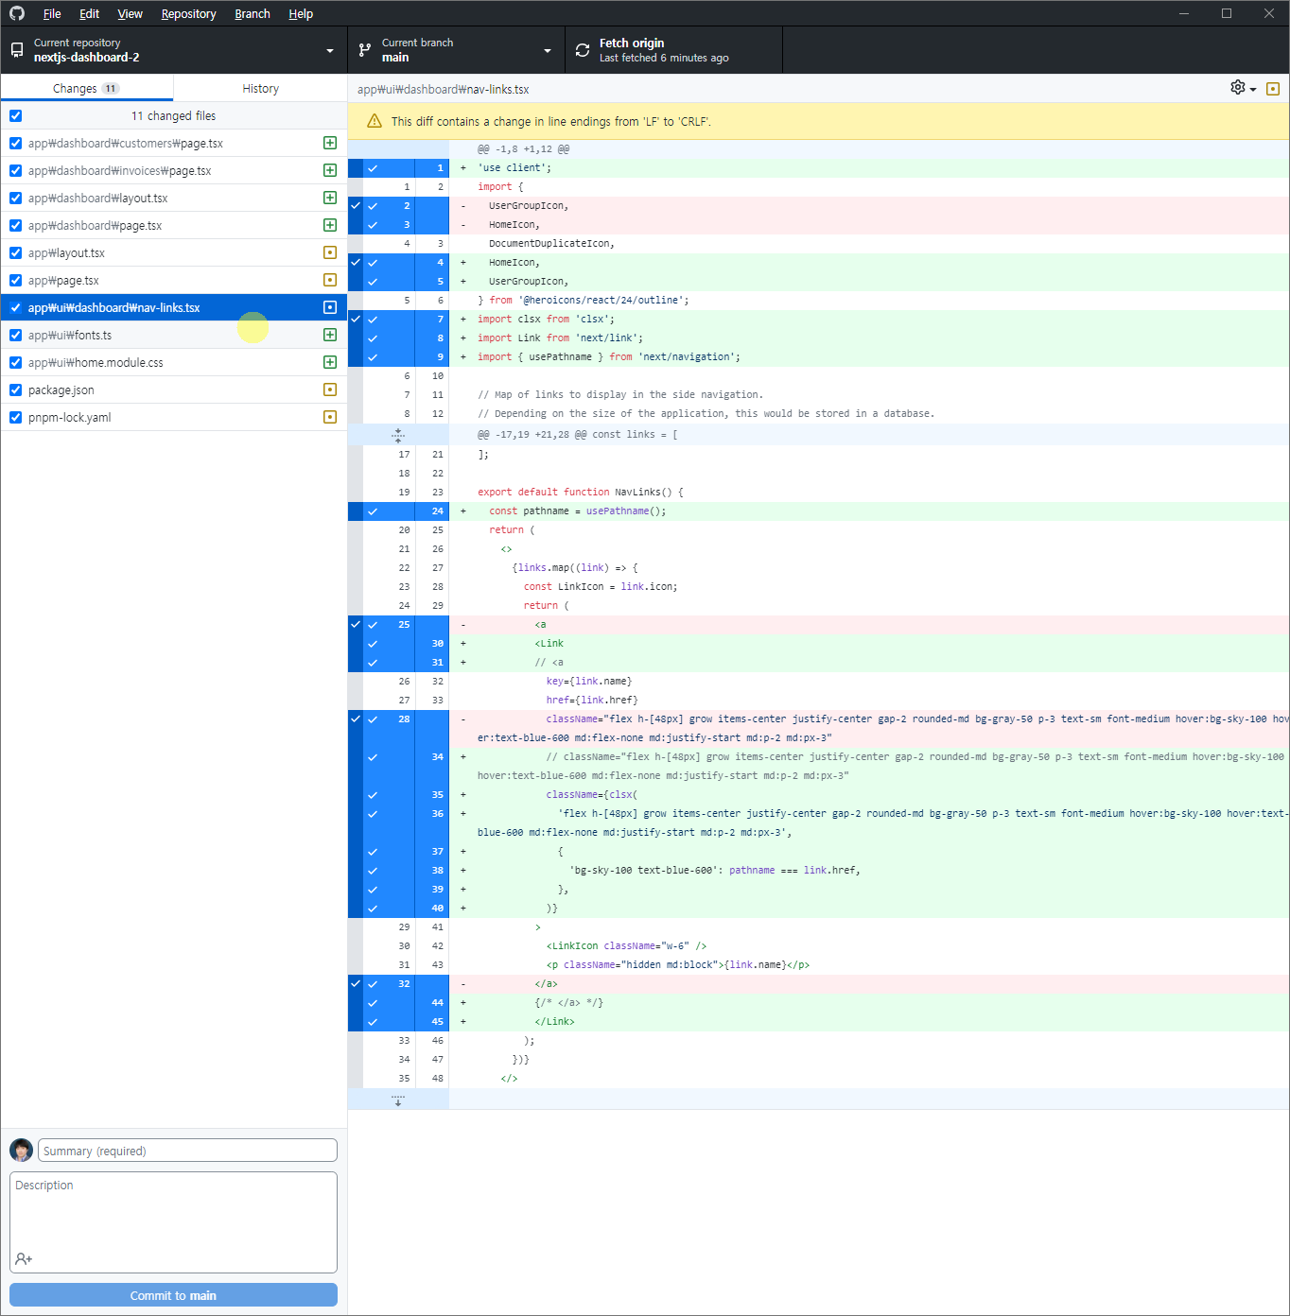Screen dimensions: 1290x1316
Task: Click the GitHub logo icon top-left
Action: (x=16, y=13)
